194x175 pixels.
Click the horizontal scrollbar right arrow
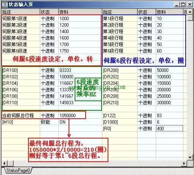click(184, 163)
